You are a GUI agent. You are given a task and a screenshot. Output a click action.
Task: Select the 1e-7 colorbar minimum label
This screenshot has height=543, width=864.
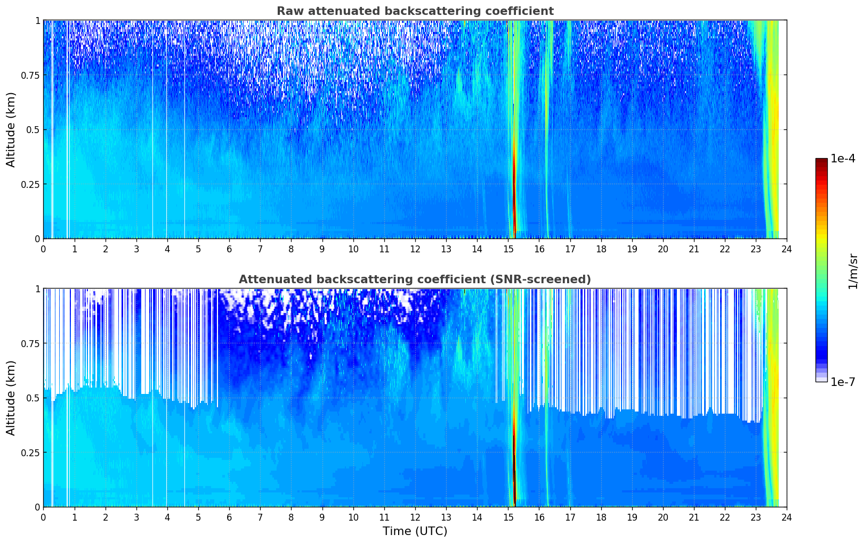[842, 382]
